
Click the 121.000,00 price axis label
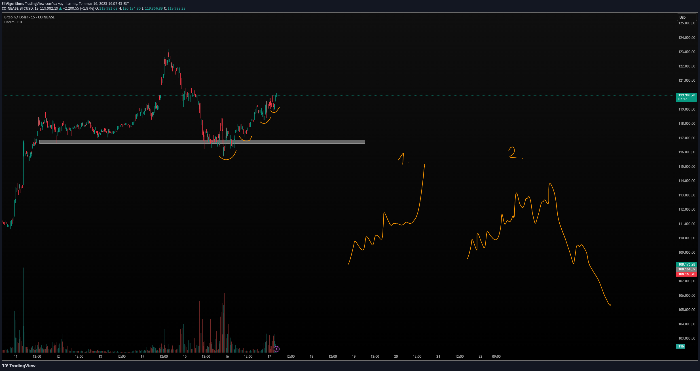(687, 80)
